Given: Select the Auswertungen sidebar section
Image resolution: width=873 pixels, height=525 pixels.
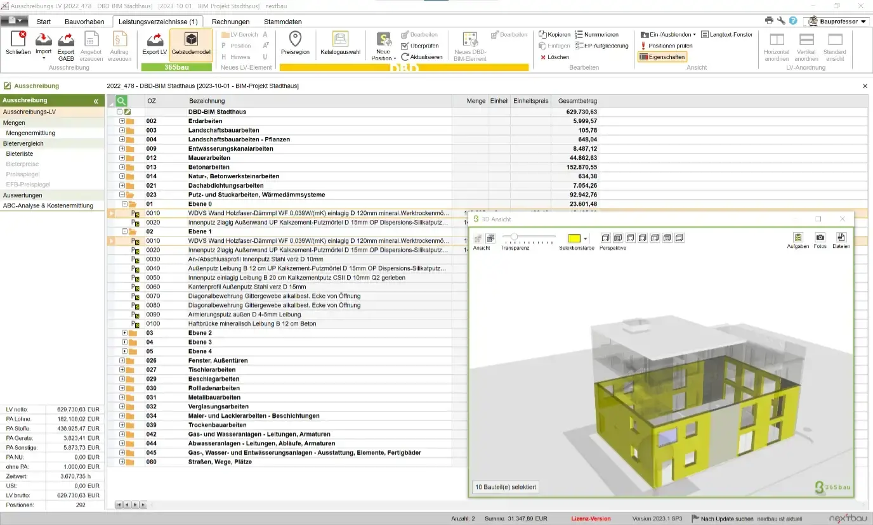Looking at the screenshot, I should point(23,195).
